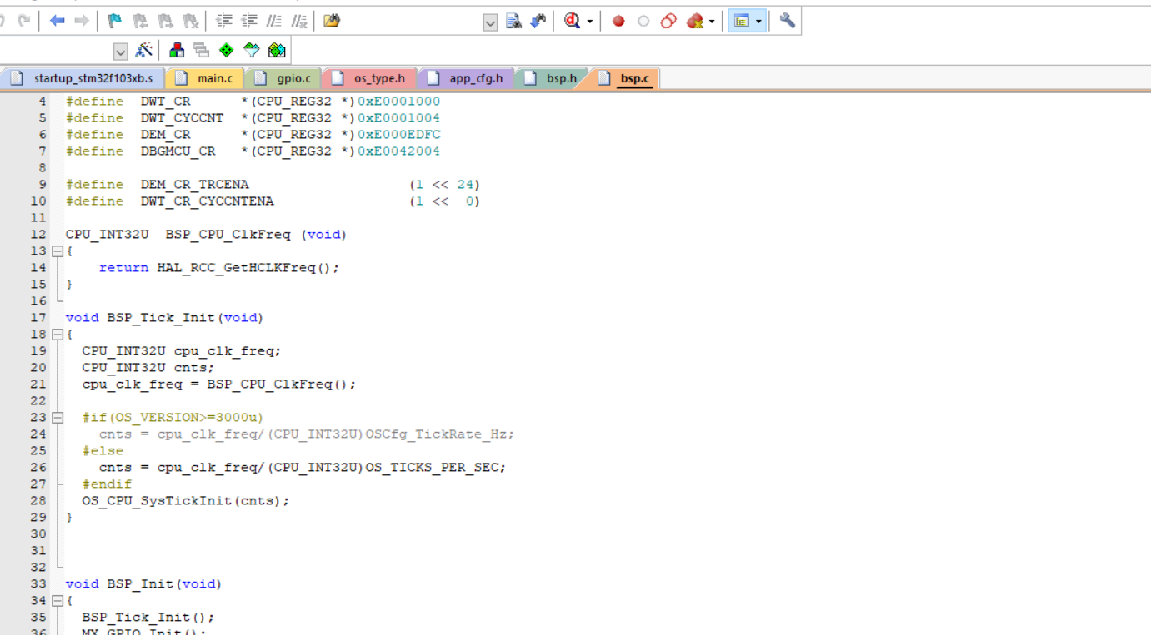Viewport: 1151px width, 635px height.
Task: Expand the debug button dropdown arrow
Action: 589,22
